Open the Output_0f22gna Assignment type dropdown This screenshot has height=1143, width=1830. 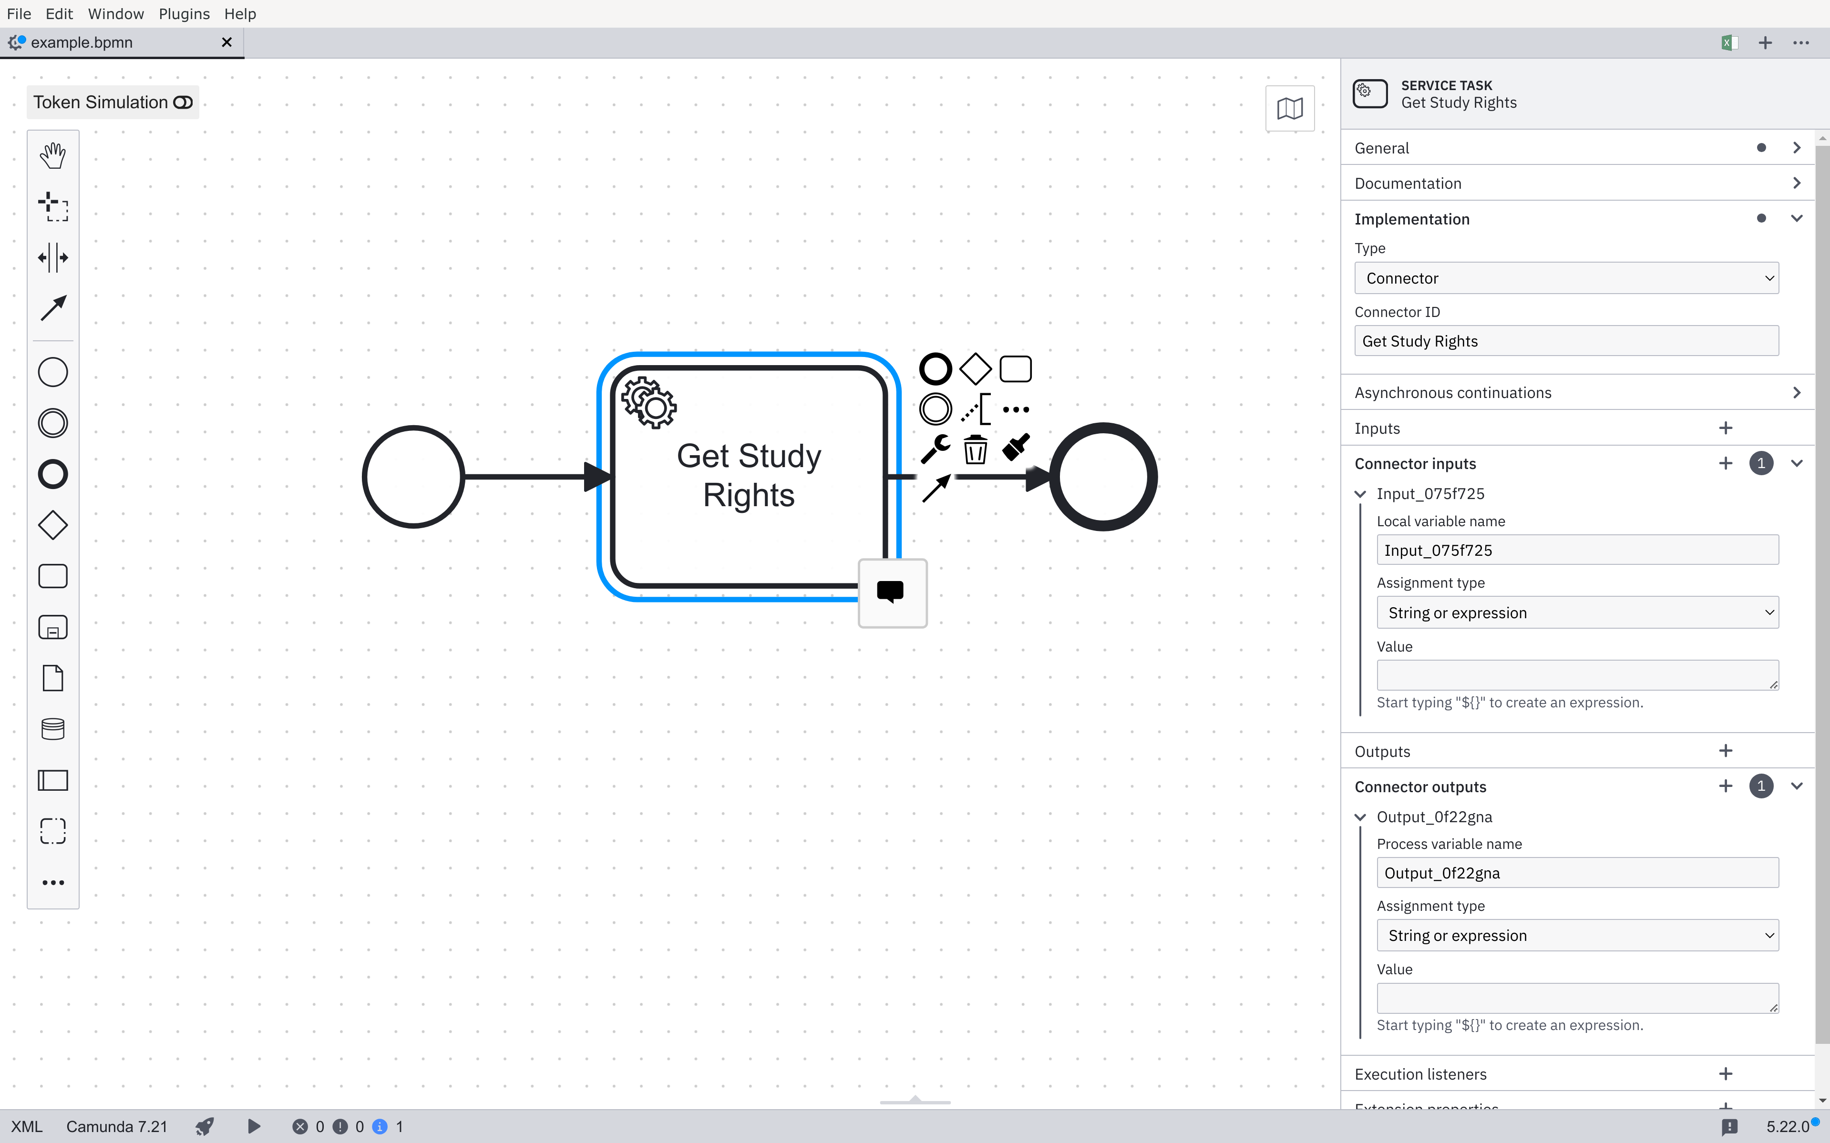click(1577, 935)
